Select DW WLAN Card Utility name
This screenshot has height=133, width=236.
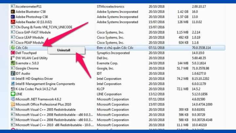(31, 58)
